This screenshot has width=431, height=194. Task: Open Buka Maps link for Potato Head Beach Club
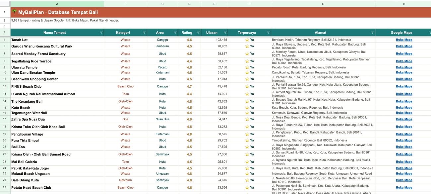(x=404, y=188)
